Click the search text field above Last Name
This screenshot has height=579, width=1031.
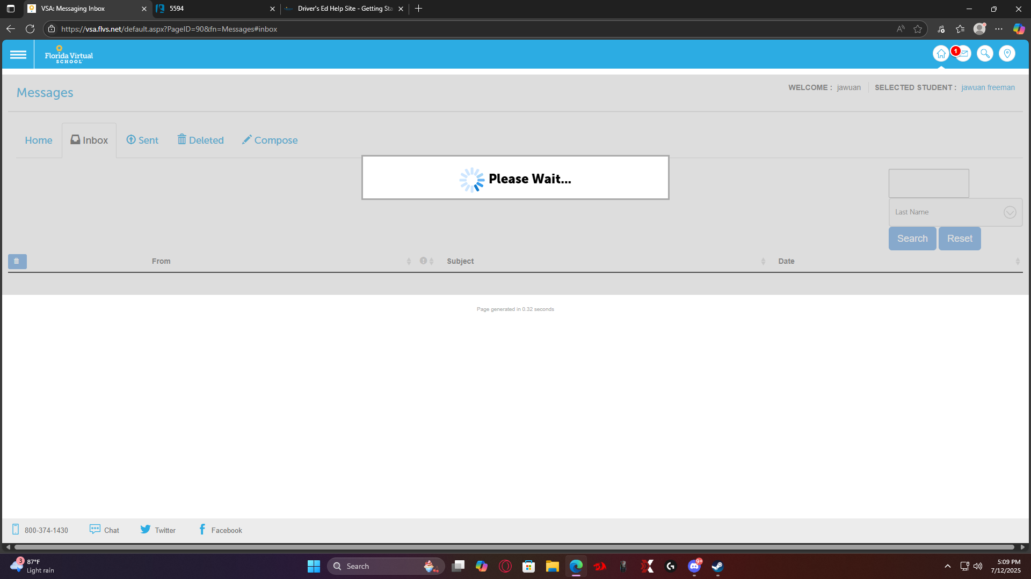928,183
